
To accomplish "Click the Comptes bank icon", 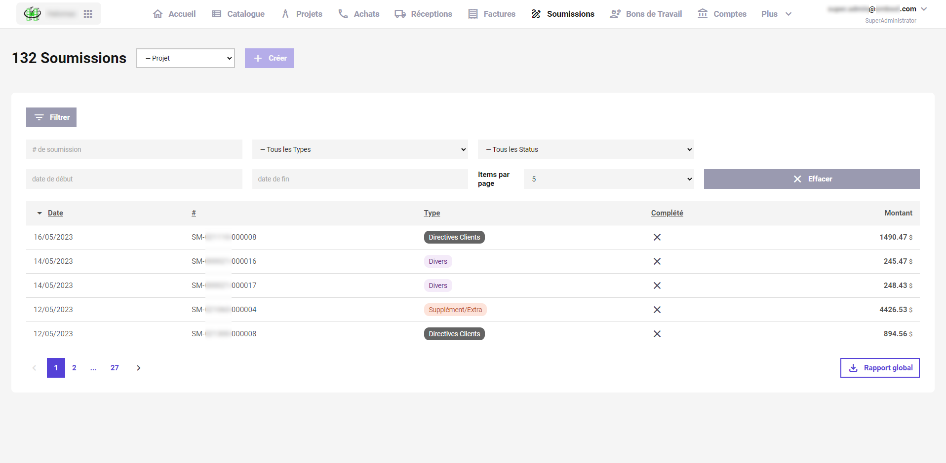I will [703, 14].
